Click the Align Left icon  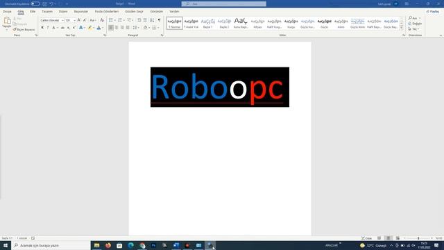click(x=111, y=28)
